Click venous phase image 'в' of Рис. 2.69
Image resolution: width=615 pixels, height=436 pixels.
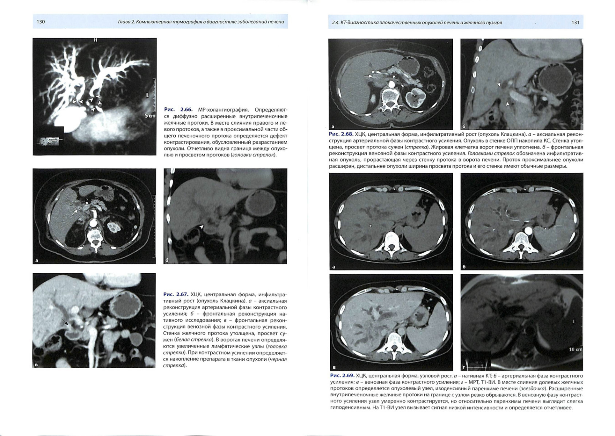391,322
